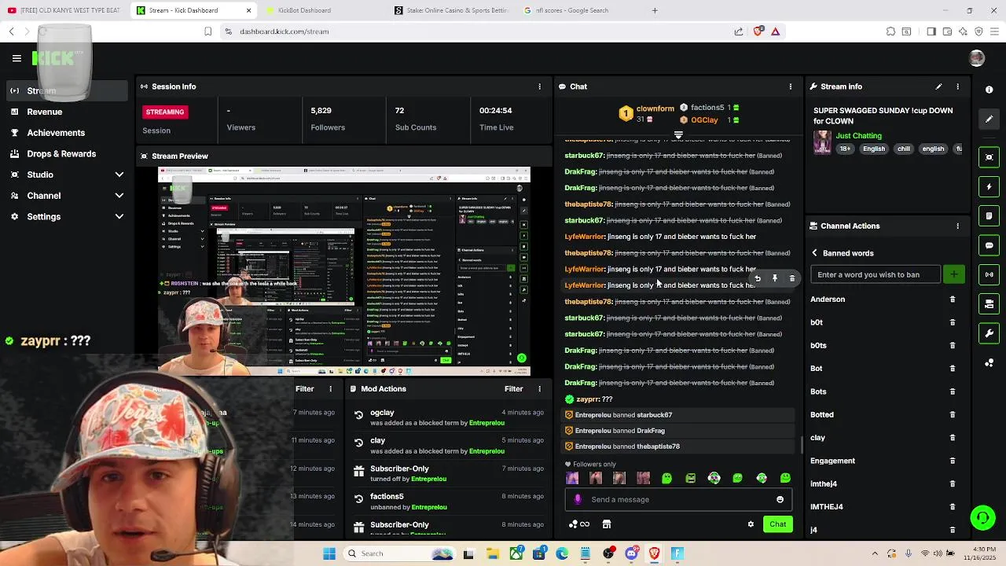Focus the Send a message input field

(x=679, y=499)
